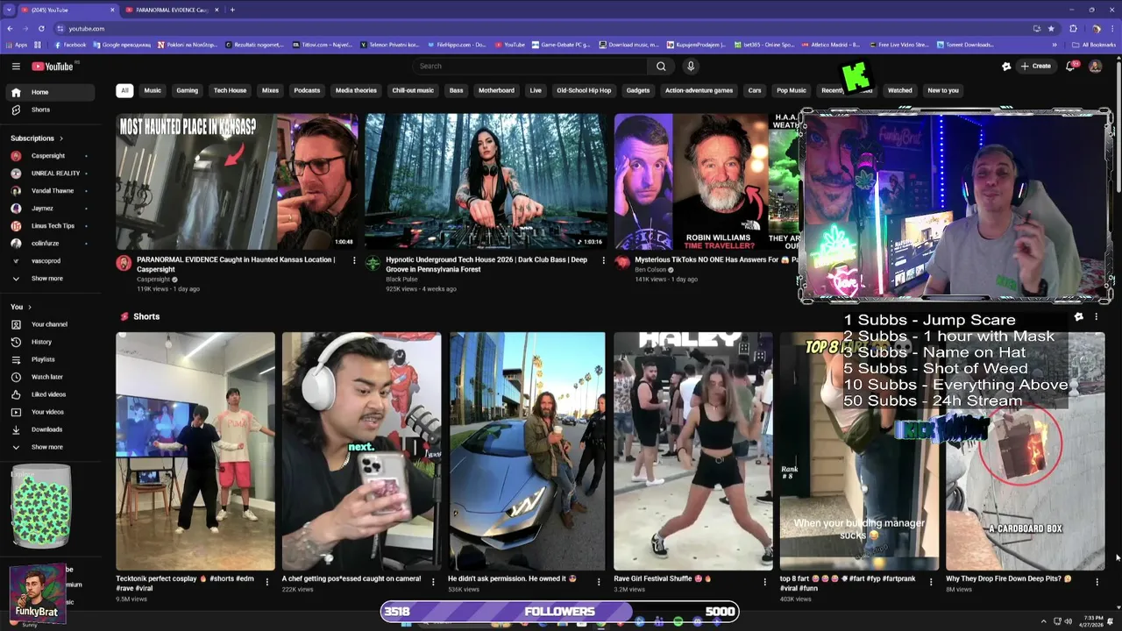This screenshot has height=631, width=1122.
Task: Reload the page in the browser
Action: pyautogui.click(x=41, y=28)
